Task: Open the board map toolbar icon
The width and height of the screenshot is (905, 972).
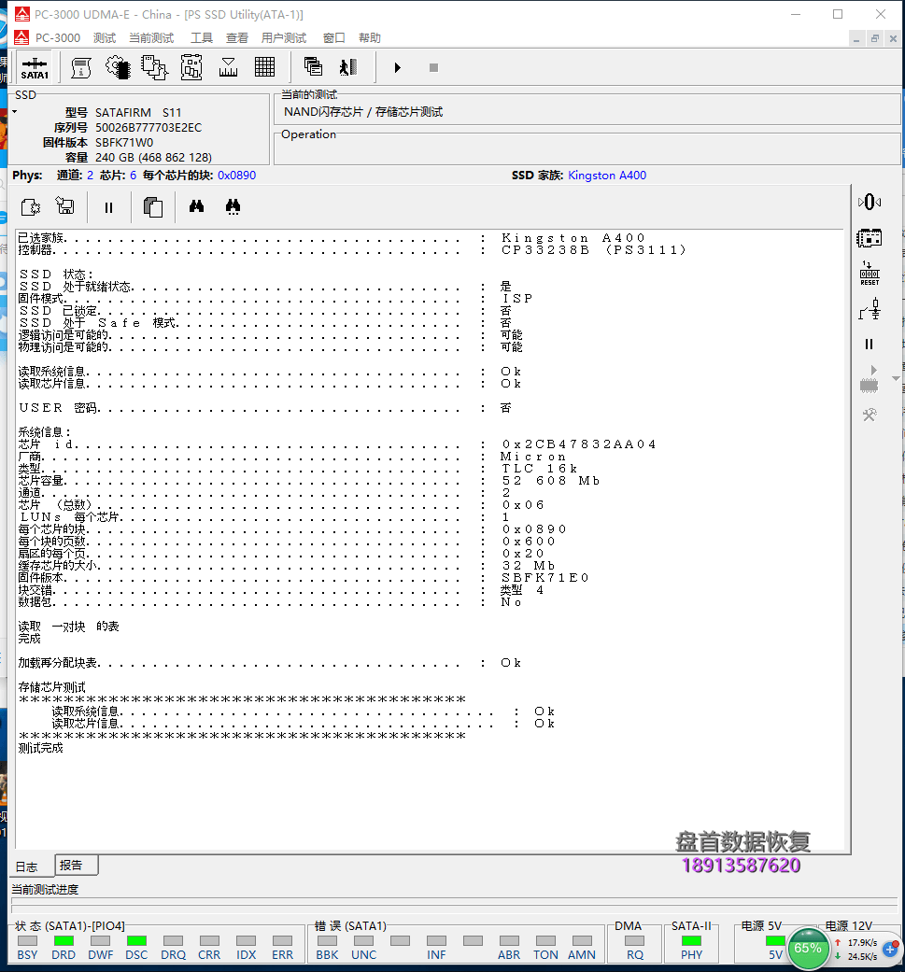Action: click(x=191, y=67)
